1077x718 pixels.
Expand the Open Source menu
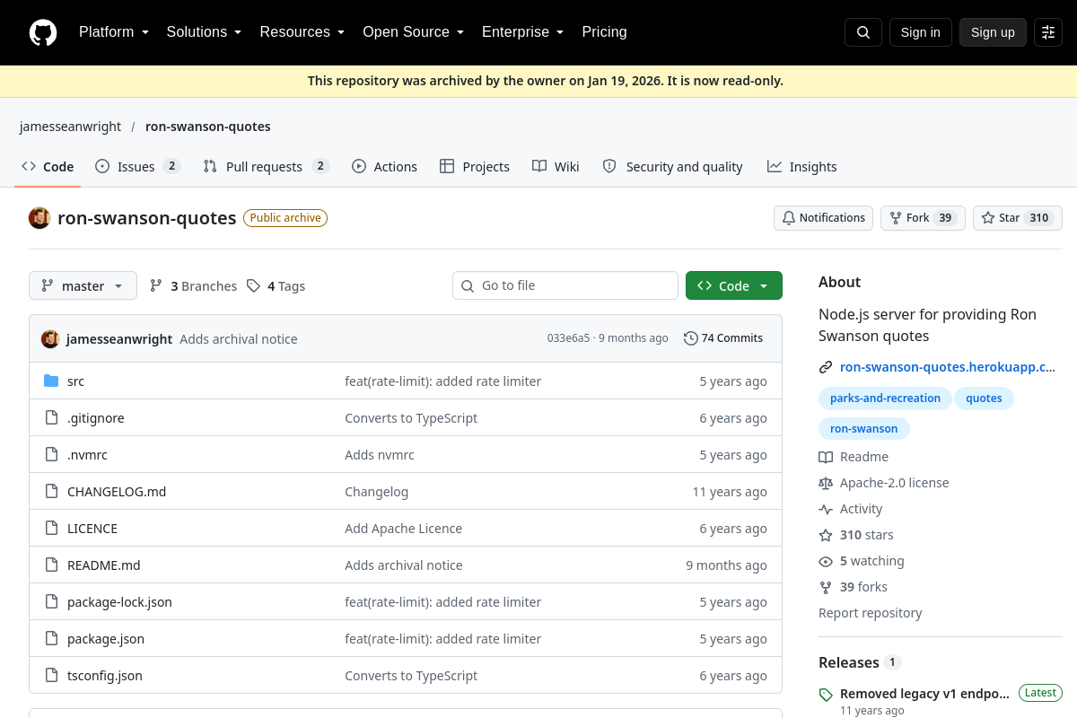tap(414, 32)
